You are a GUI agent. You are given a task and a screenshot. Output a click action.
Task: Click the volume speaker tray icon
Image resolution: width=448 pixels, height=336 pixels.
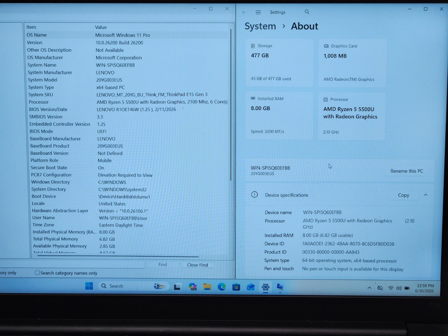[399, 288]
